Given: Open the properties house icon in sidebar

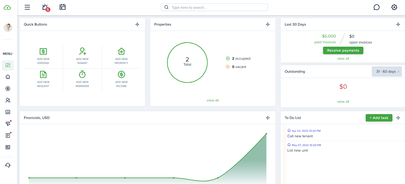Looking at the screenshot, I should click(x=8, y=77).
